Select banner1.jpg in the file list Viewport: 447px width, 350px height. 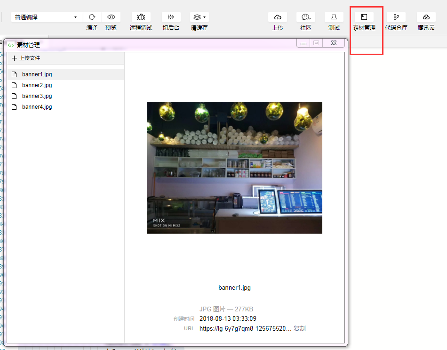[37, 74]
